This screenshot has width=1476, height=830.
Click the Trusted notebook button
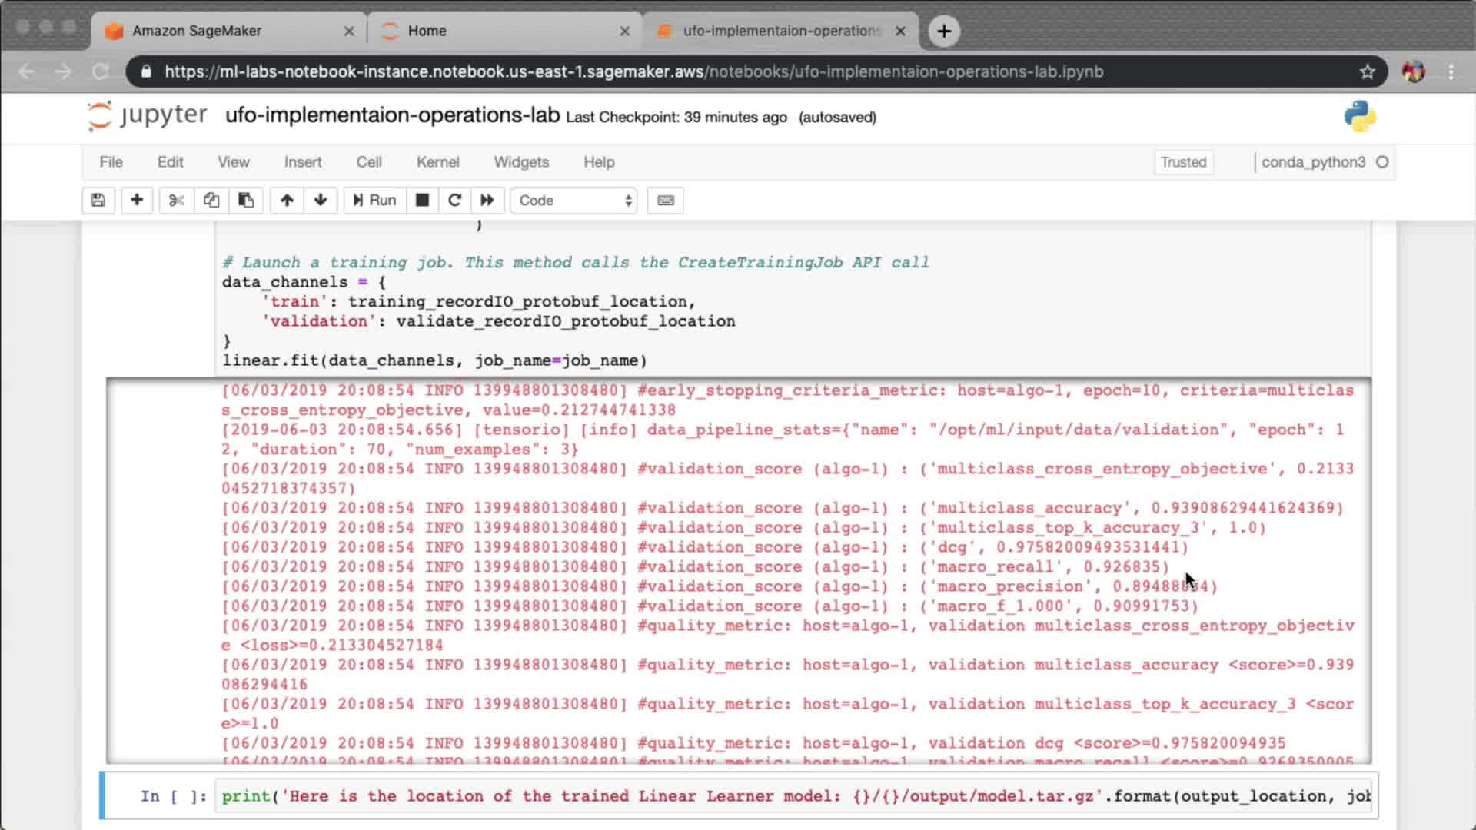[x=1183, y=162]
